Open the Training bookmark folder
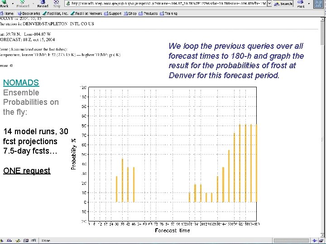 [x=168, y=14]
